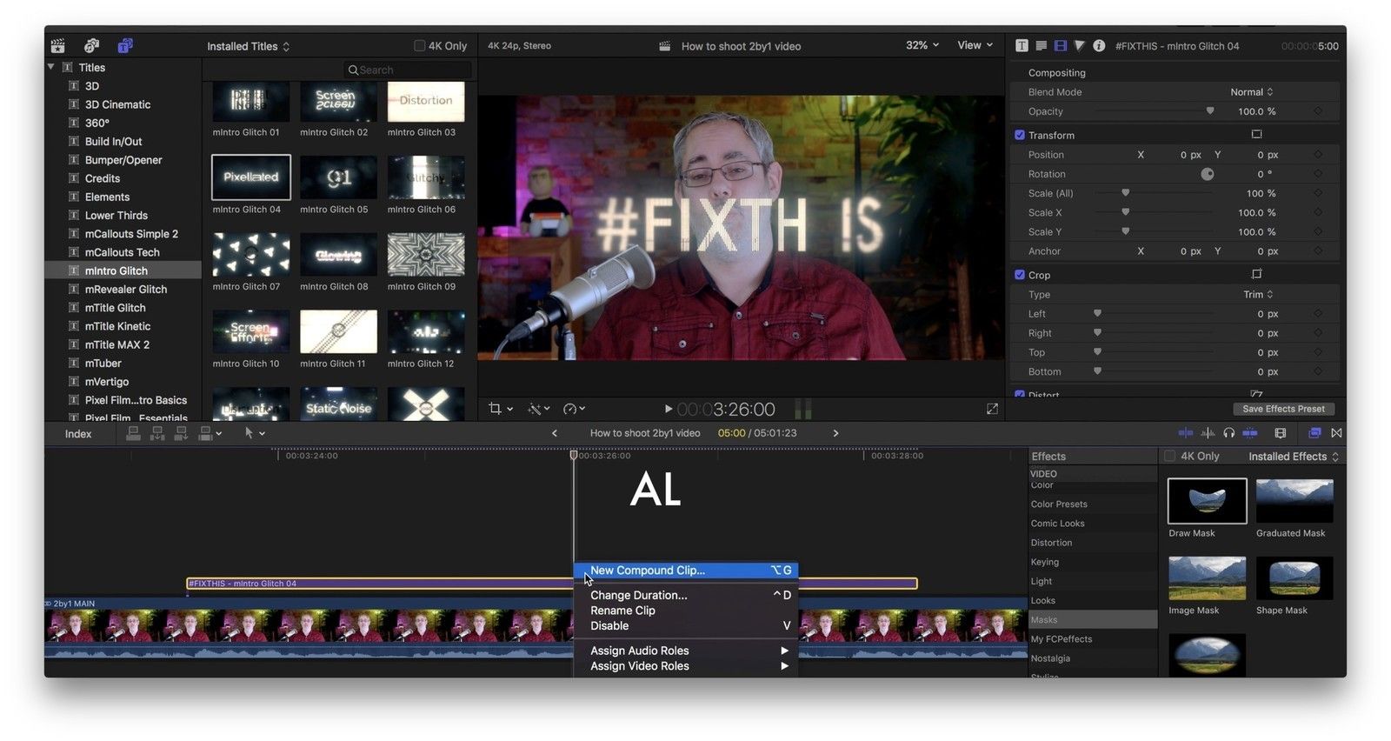Disable the Crop checkbox in inspector
1391x741 pixels.
1020,275
